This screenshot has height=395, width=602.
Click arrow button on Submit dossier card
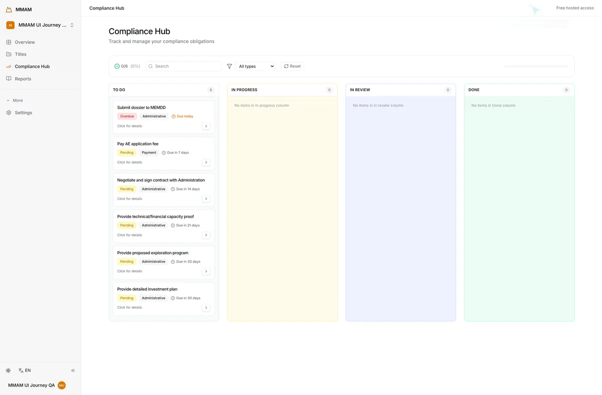(206, 126)
